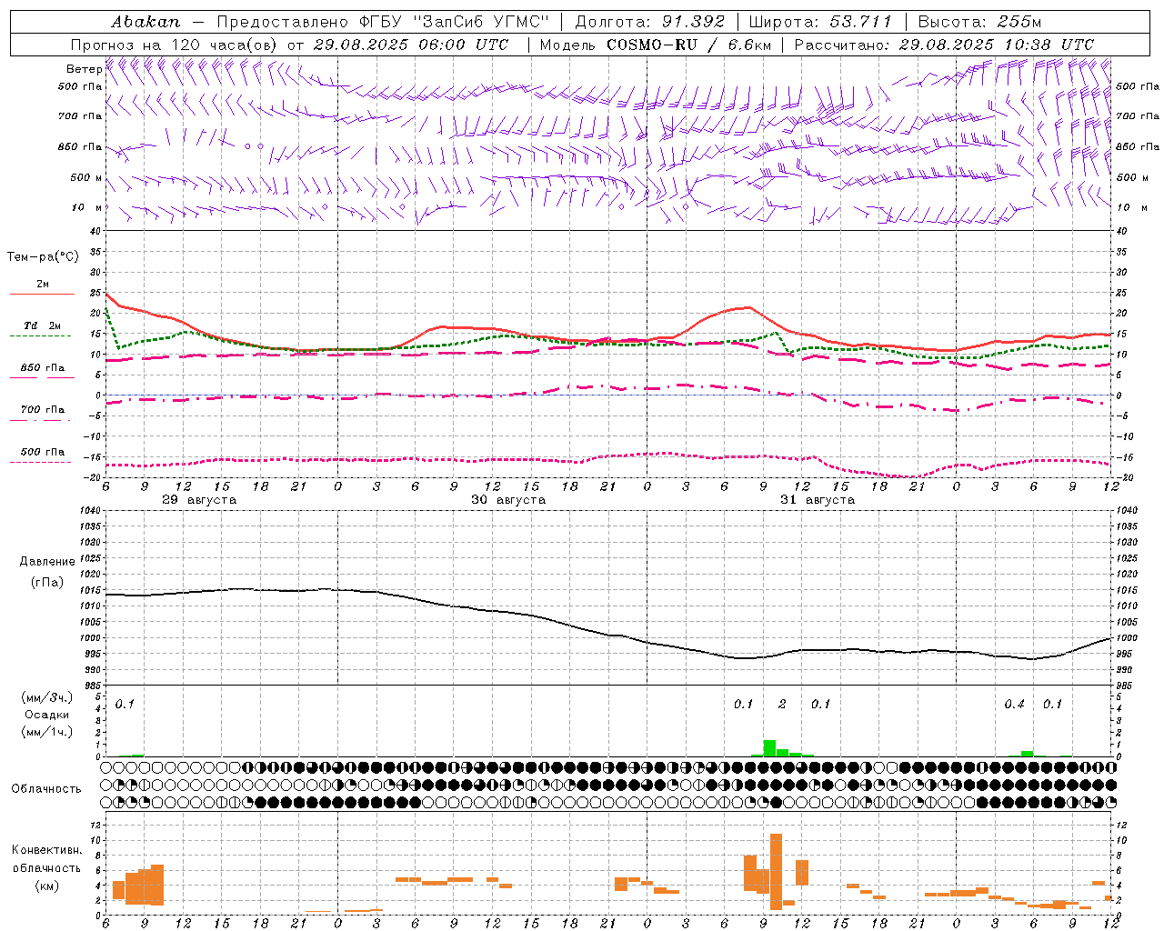
Task: Click the '10 м' wind level label on left
Action: point(87,207)
